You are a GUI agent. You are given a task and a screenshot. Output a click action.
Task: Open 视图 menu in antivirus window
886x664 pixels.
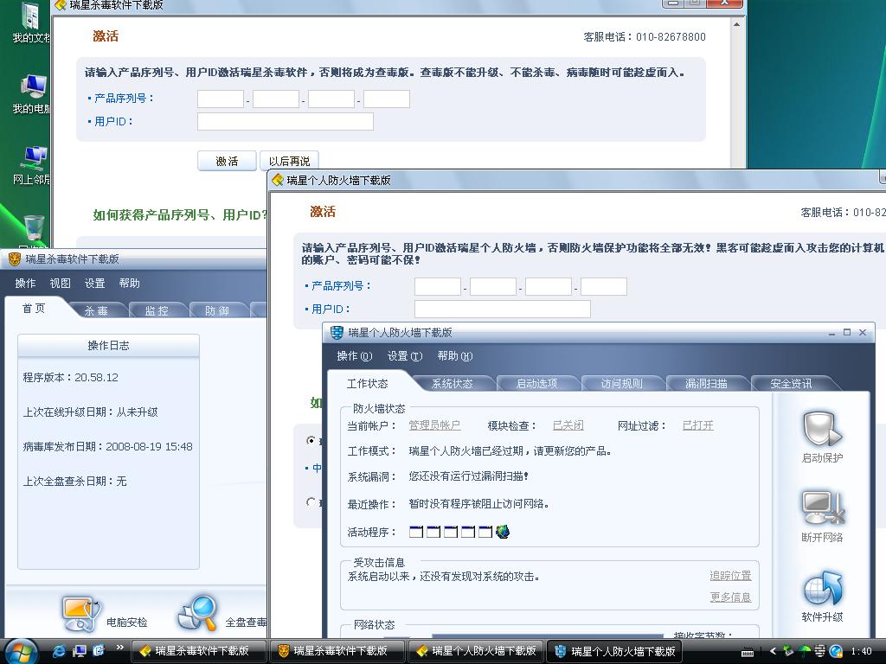click(x=60, y=284)
